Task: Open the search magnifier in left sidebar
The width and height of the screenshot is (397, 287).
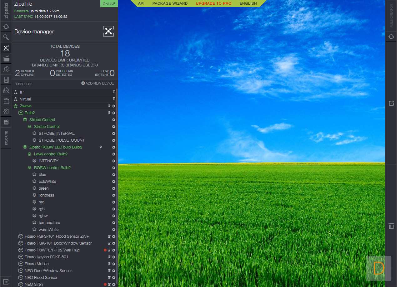Action: 6,37
